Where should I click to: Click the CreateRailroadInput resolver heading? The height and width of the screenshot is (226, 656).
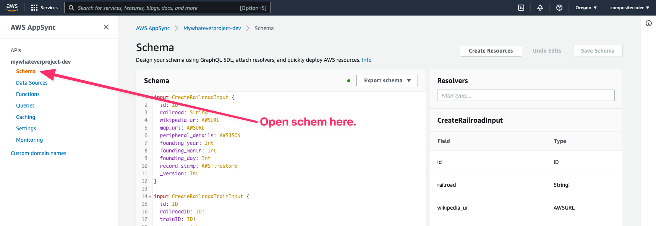(x=470, y=120)
